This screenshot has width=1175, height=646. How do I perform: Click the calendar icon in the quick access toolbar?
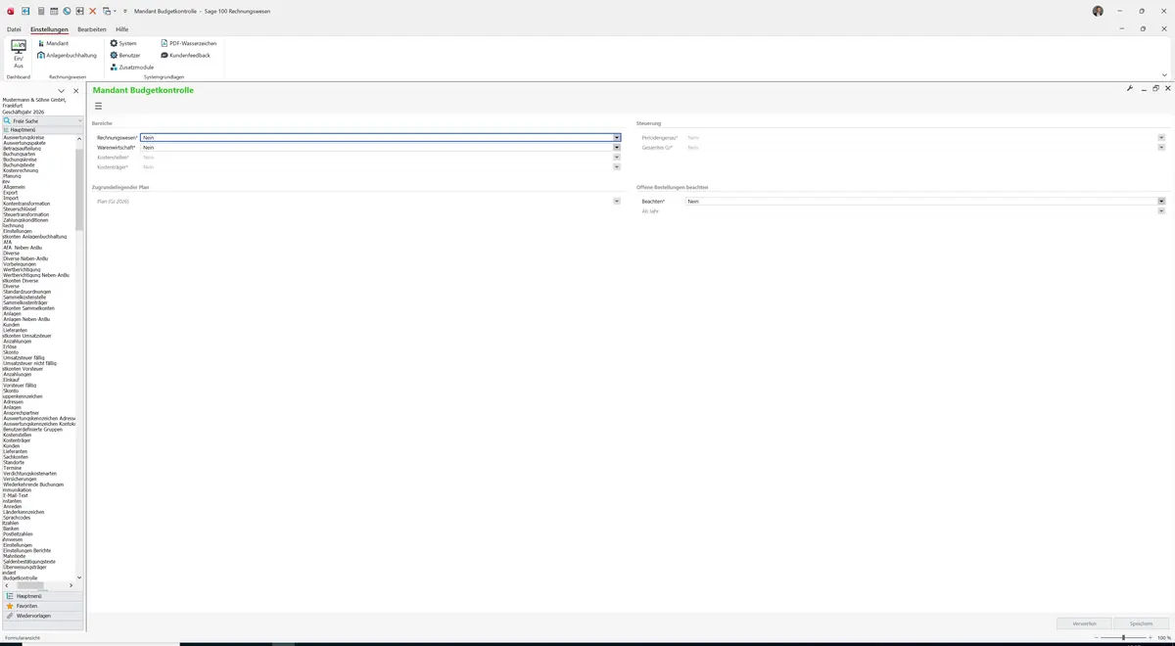[x=54, y=11]
